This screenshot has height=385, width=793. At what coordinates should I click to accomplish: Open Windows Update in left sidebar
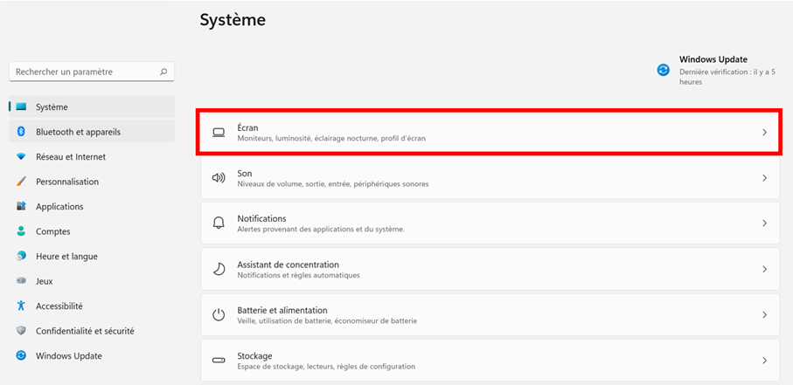coord(68,356)
